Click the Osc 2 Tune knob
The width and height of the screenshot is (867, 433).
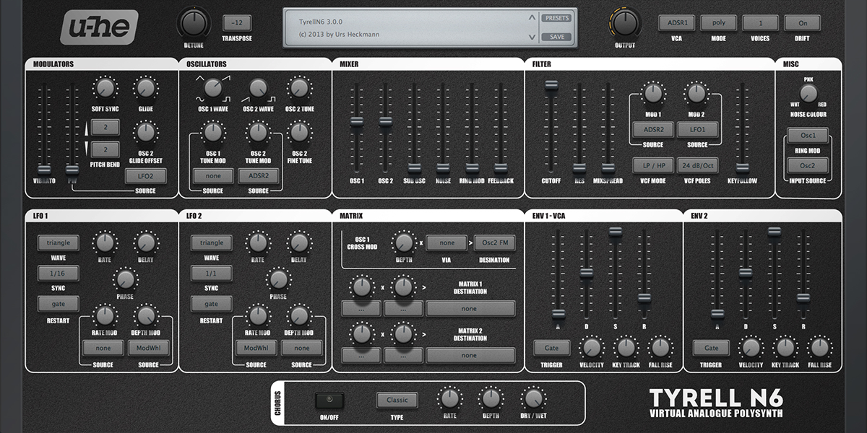[299, 88]
